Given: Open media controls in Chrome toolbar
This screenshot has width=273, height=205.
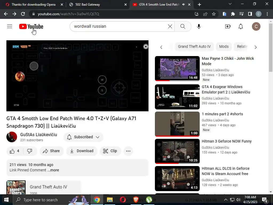Looking at the screenshot, I should coord(241,14).
